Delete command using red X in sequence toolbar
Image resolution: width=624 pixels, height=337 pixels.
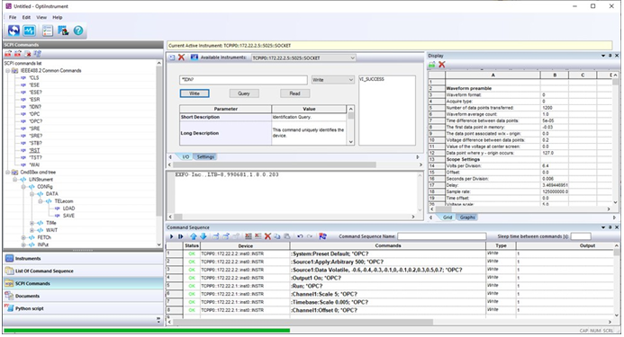pyautogui.click(x=267, y=236)
